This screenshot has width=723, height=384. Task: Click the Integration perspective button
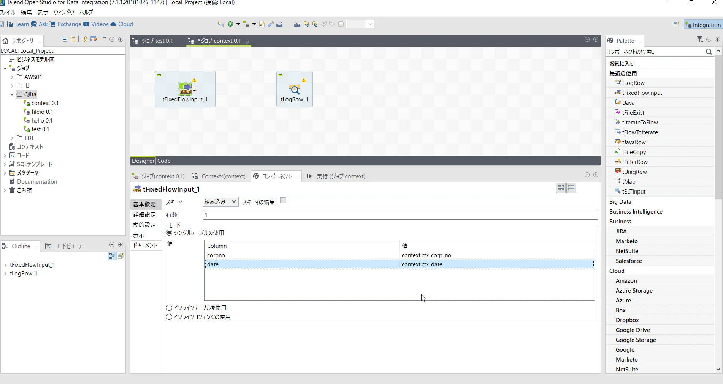point(703,25)
